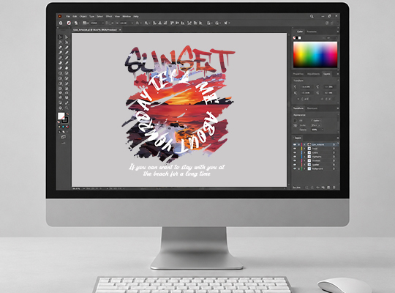
Task: Open the Help menu
Action: (x=136, y=16)
